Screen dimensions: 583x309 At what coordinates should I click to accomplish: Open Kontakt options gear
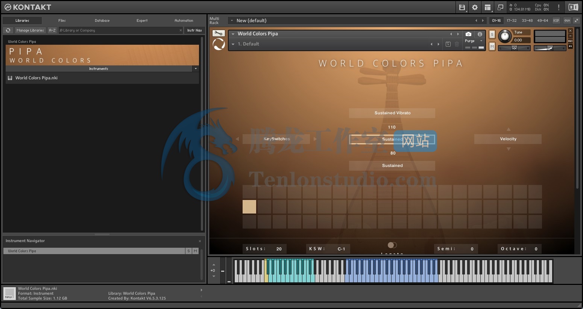coord(475,7)
